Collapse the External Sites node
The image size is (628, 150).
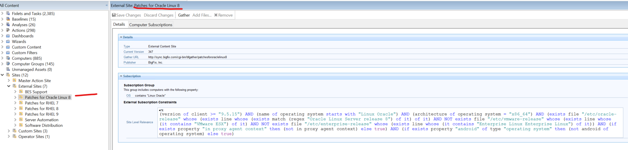(9, 86)
